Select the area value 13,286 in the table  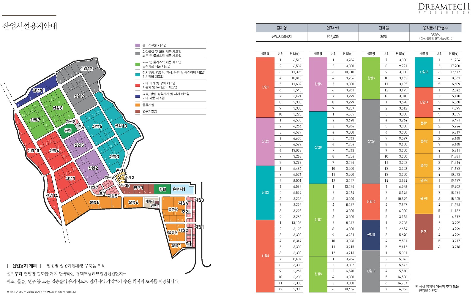(x=349, y=187)
